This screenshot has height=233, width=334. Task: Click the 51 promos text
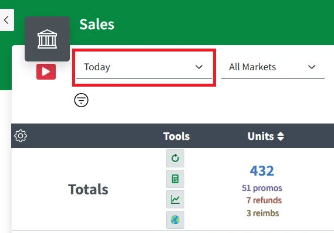click(x=262, y=188)
